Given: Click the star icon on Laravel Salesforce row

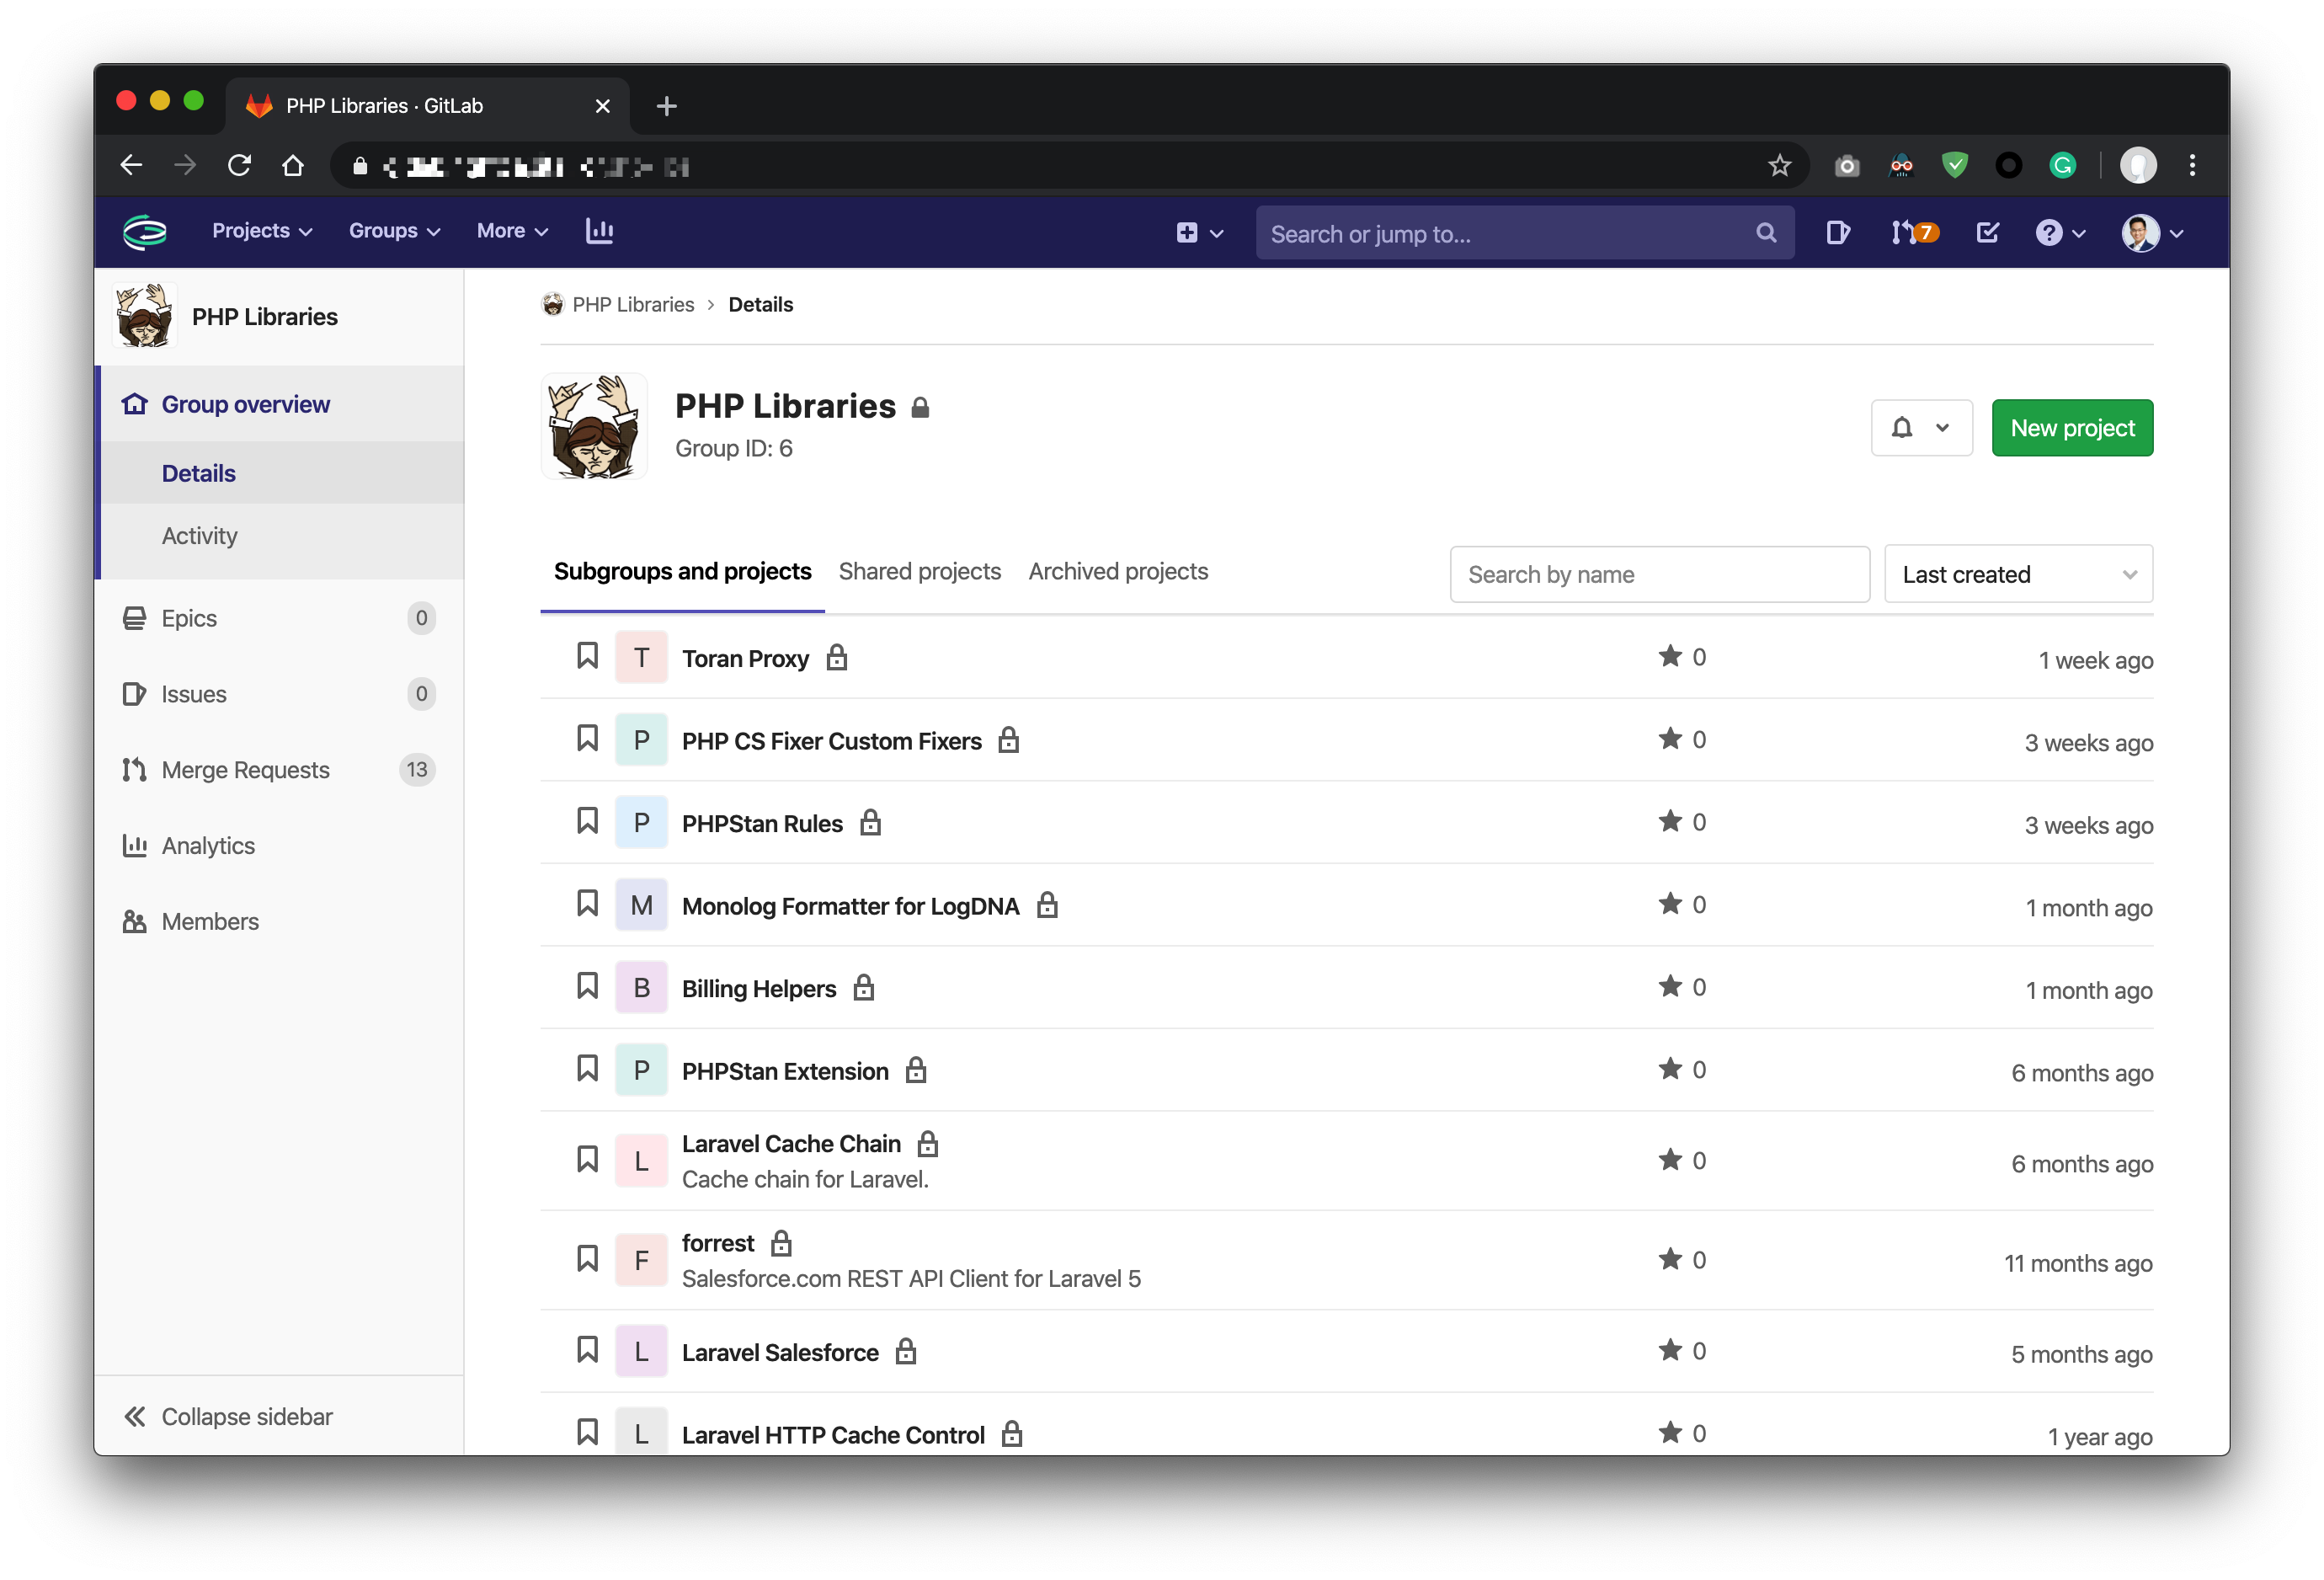Looking at the screenshot, I should point(1670,1350).
